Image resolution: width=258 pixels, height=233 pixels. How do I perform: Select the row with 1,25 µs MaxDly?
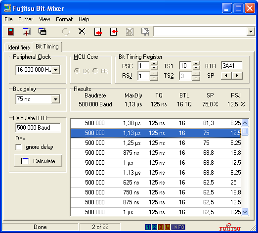[x=156, y=143]
